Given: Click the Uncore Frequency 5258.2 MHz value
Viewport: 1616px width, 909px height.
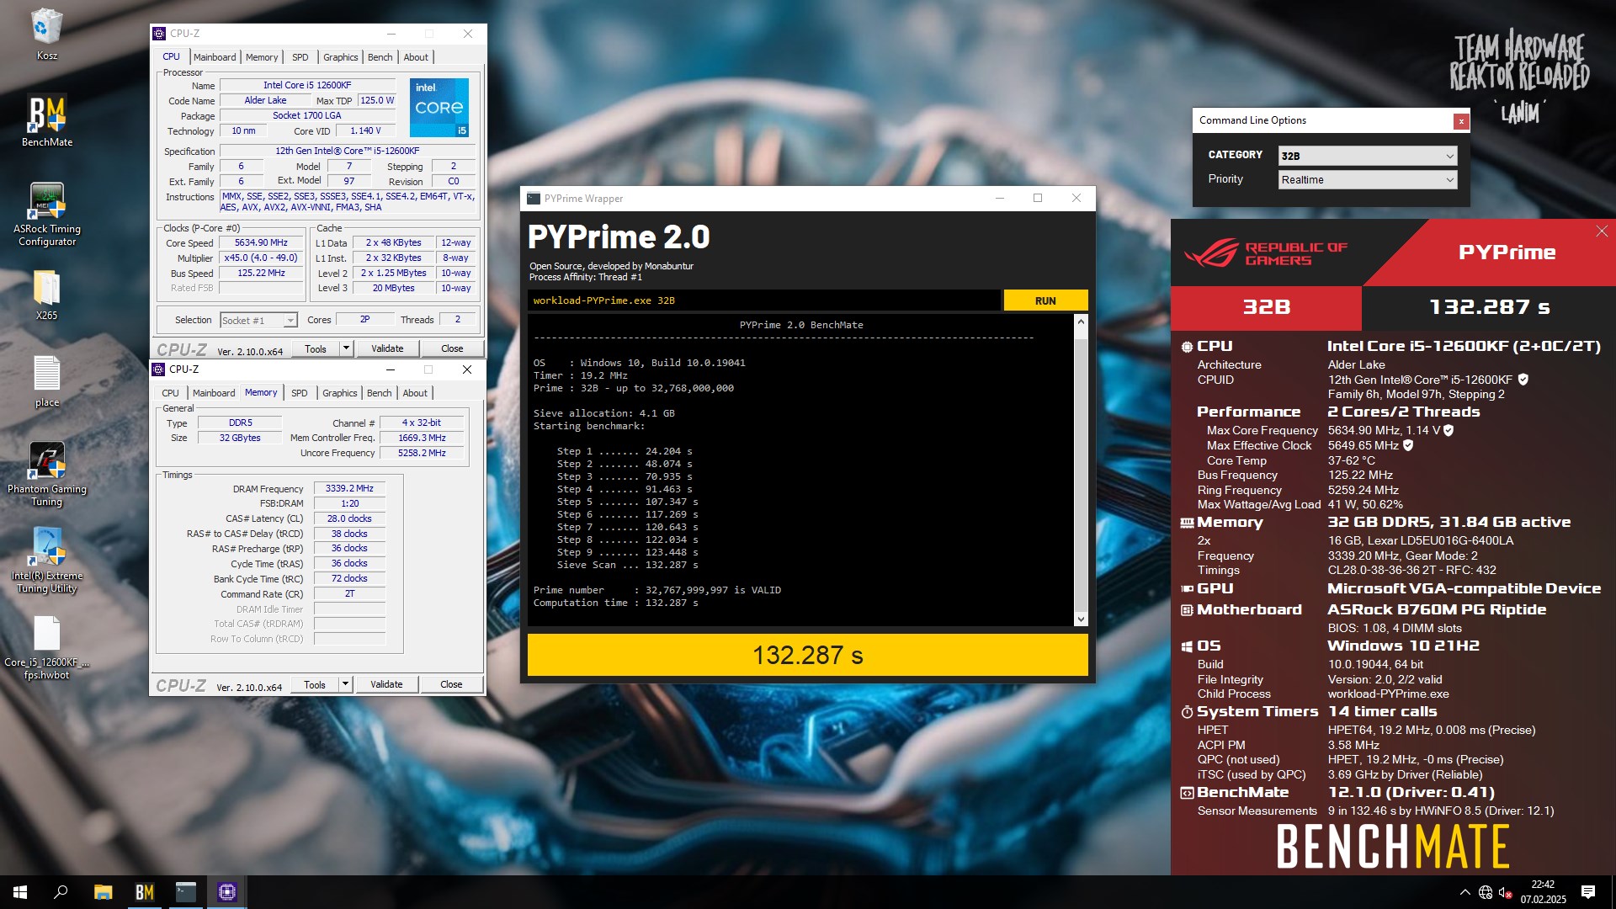Looking at the screenshot, I should [x=422, y=453].
